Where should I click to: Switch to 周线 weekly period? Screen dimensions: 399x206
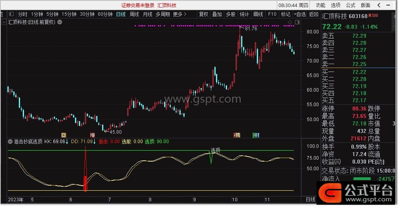click(x=134, y=14)
